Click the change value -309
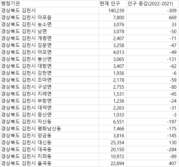Screen dimensions: 179x167 pos(172,11)
